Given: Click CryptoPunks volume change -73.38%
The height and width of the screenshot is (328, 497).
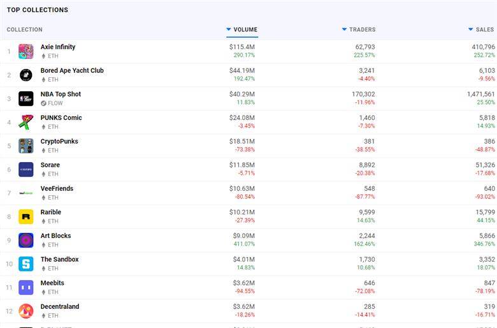Looking at the screenshot, I should [x=245, y=149].
